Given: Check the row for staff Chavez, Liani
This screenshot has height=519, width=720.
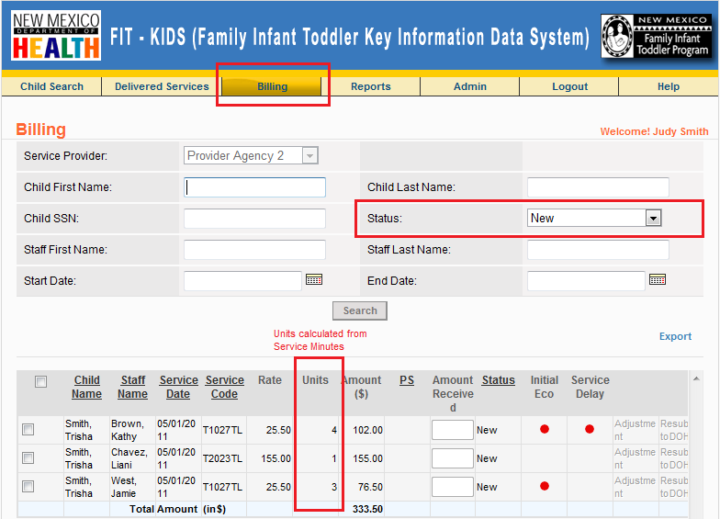Looking at the screenshot, I should pos(28,457).
